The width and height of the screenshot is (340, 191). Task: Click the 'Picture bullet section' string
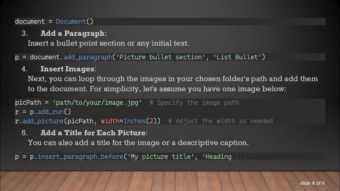[x=160, y=57]
